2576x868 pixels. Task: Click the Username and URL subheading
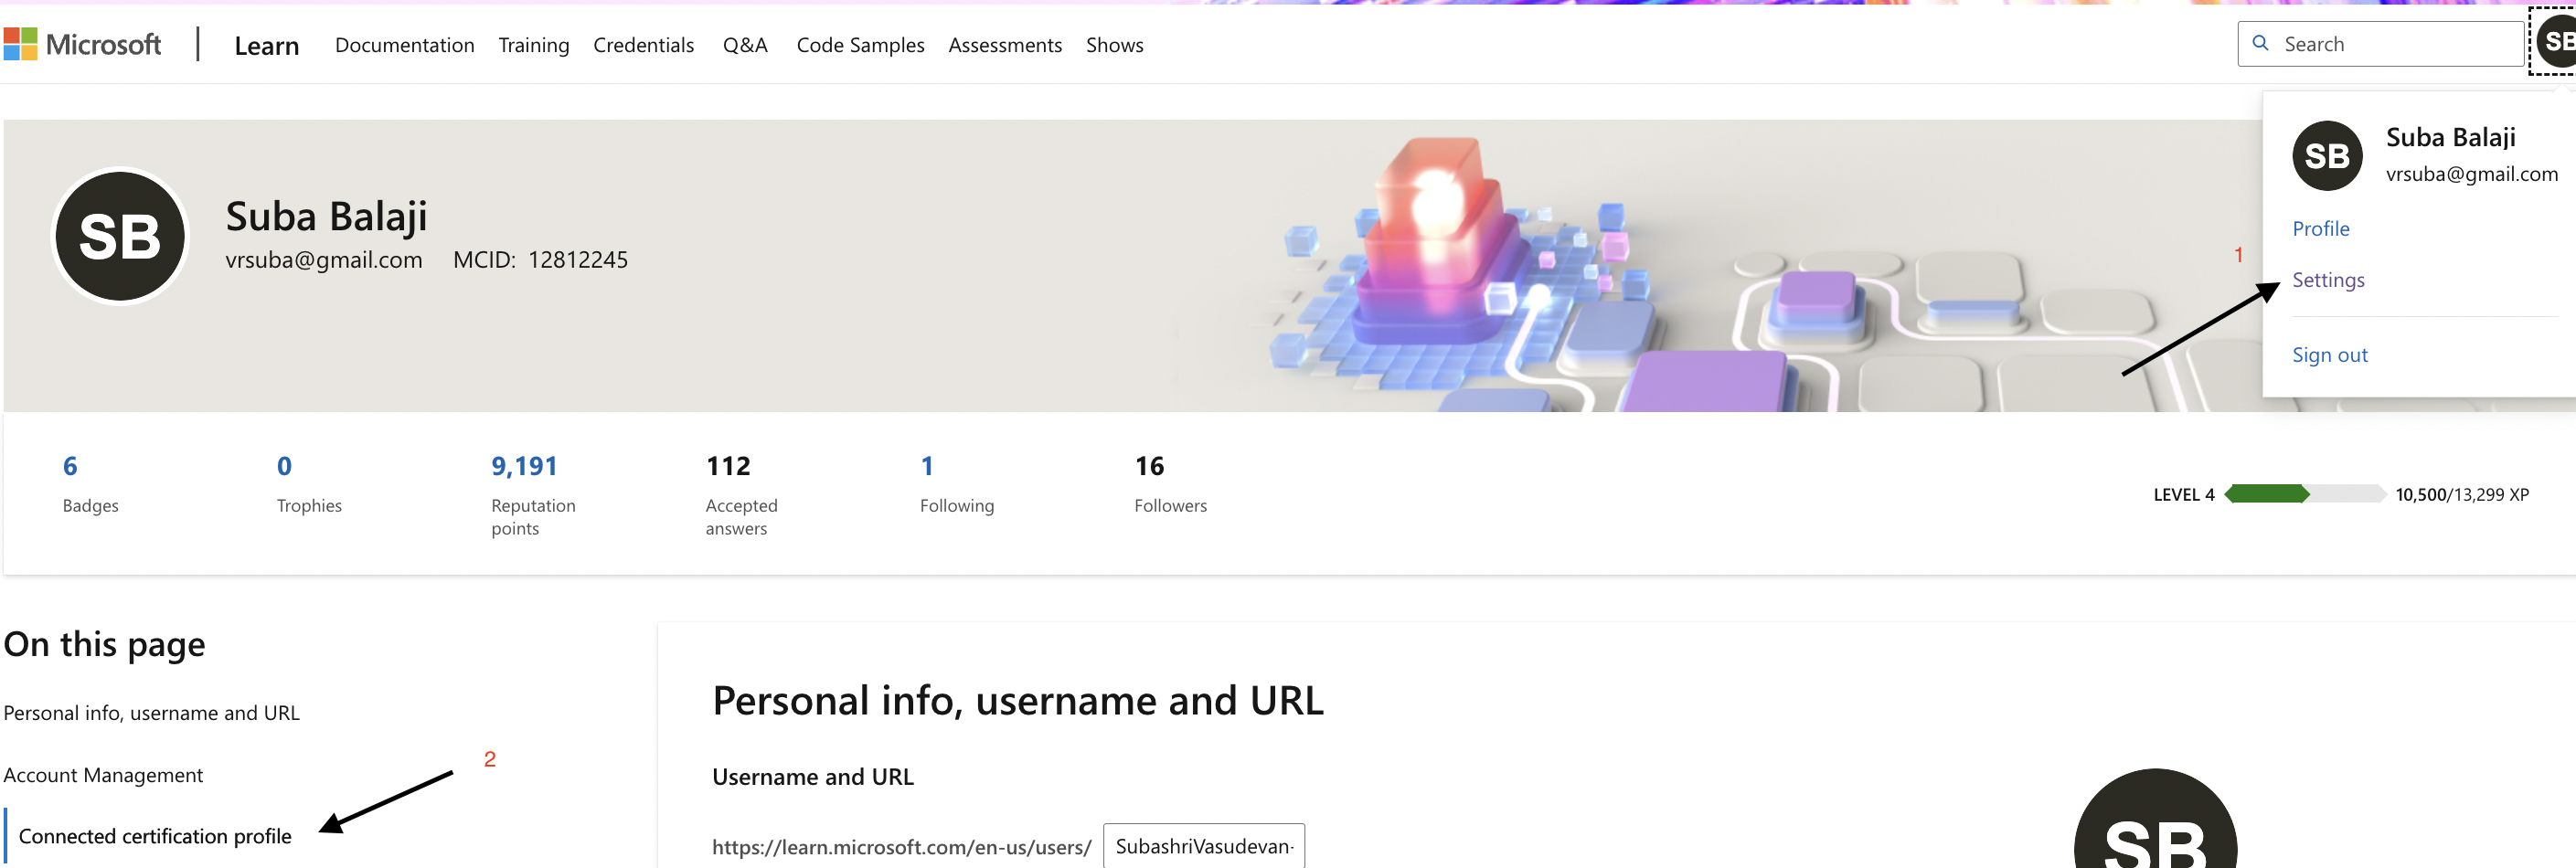813,777
